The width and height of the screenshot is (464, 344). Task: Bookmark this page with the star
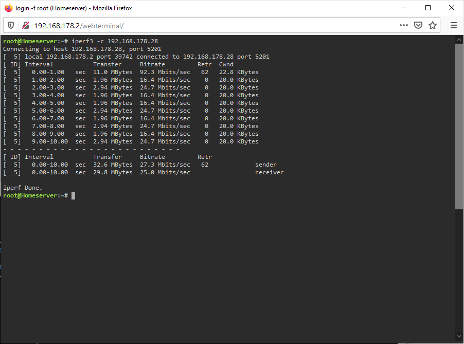tap(433, 25)
